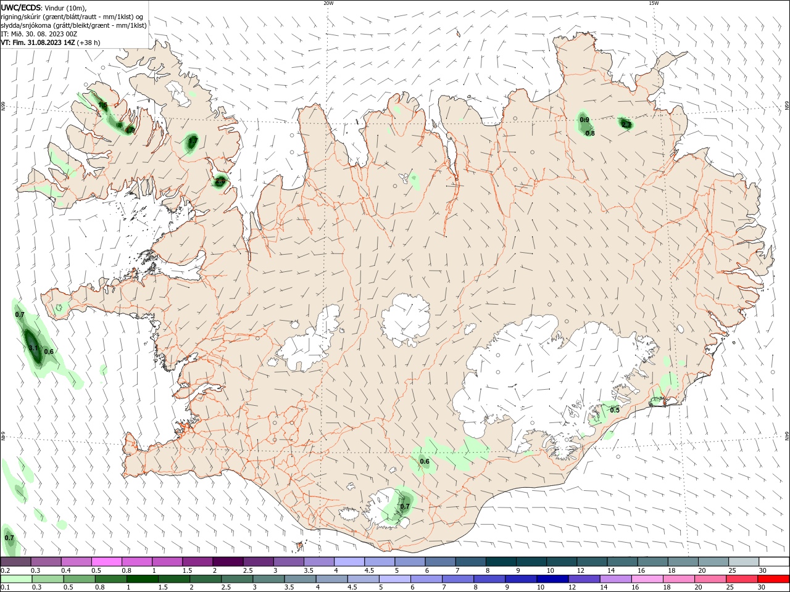The width and height of the screenshot is (790, 592).
Task: Select the 0.7 value on the southern glacier
Action: tap(405, 506)
